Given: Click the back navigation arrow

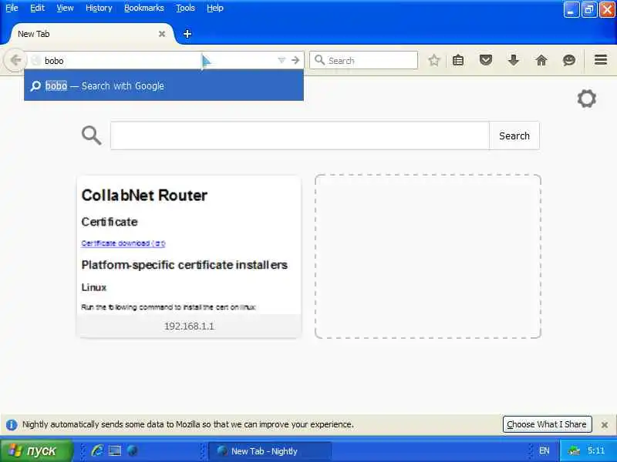Looking at the screenshot, I should (x=15, y=60).
